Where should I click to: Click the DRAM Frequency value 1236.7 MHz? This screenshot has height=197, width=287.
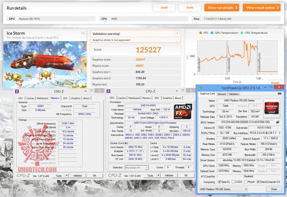[68, 124]
